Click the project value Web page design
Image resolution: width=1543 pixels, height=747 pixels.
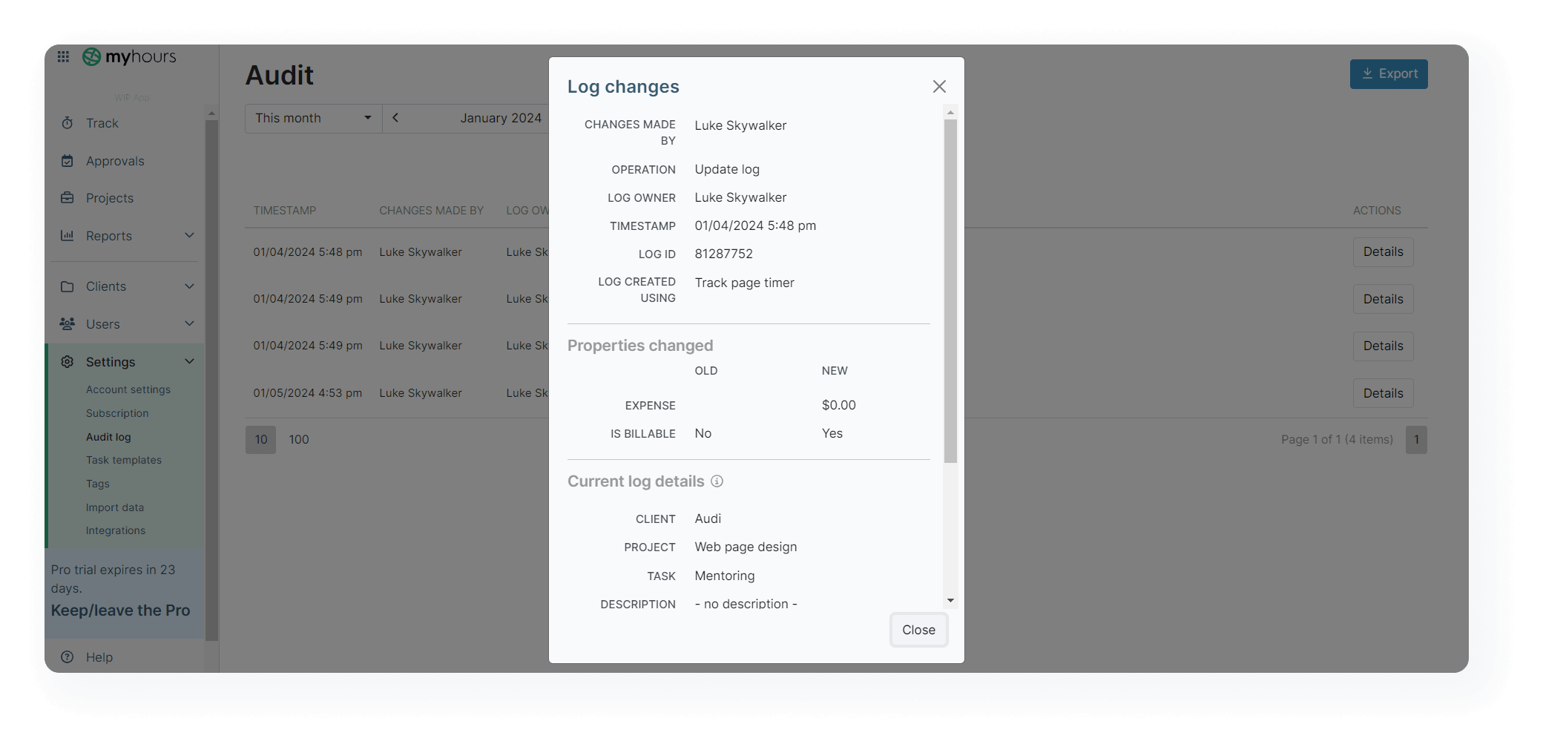(746, 547)
